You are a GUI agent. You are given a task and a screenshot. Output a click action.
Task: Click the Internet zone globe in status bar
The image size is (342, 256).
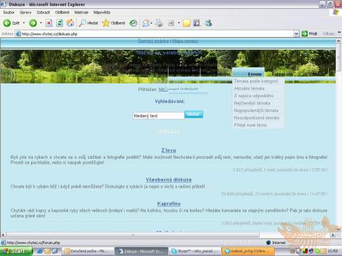tap(269, 243)
